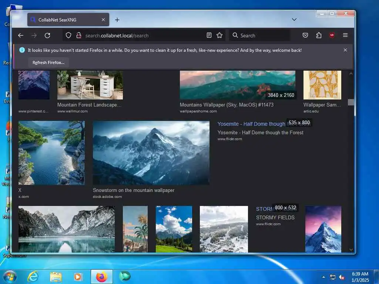This screenshot has height=284, width=379.
Task: Click the 535 x 800 resolution badge
Action: click(x=299, y=123)
